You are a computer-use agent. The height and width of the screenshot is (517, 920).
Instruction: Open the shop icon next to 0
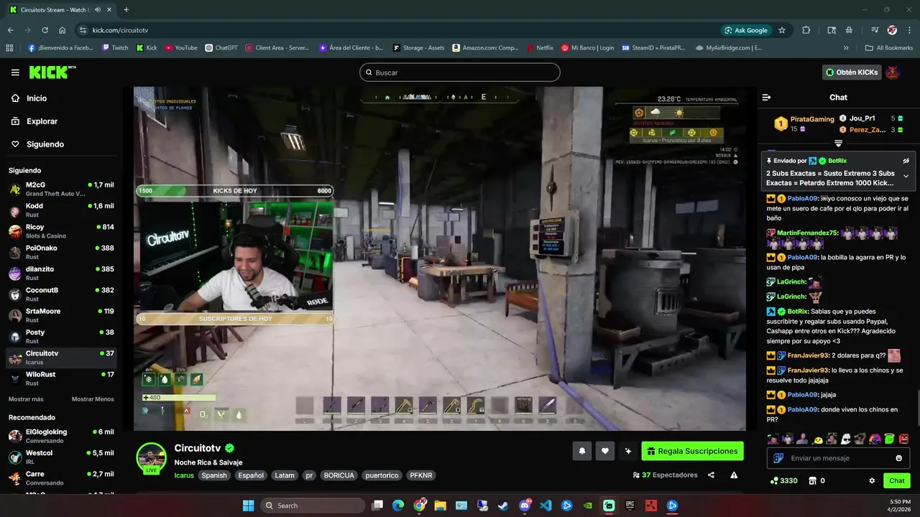pyautogui.click(x=813, y=480)
